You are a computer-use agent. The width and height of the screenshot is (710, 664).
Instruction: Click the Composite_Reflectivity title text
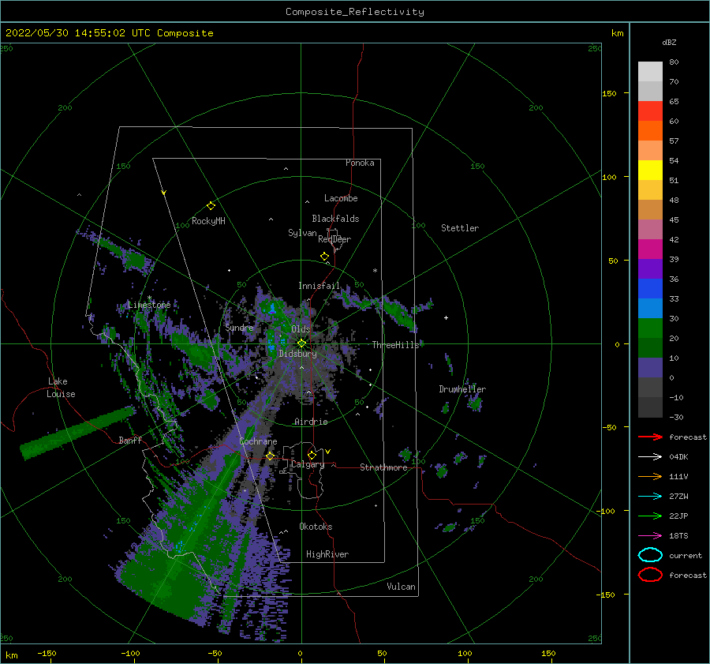(355, 12)
